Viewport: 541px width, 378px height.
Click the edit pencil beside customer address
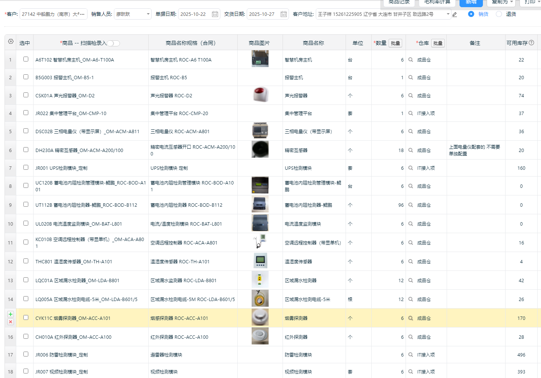click(455, 14)
